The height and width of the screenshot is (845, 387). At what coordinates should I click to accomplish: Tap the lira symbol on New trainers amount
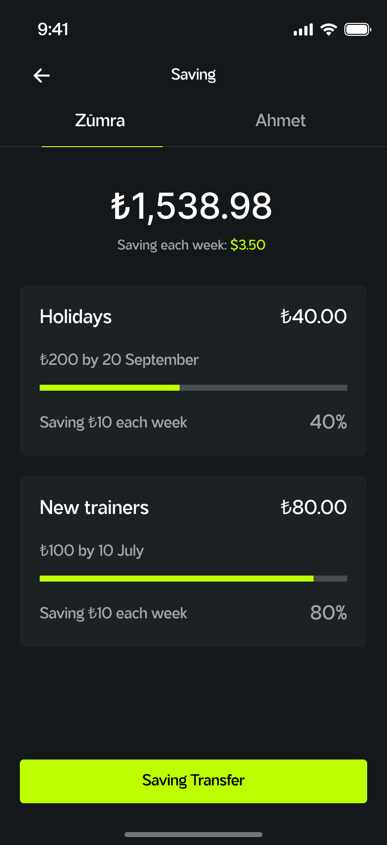(x=287, y=507)
